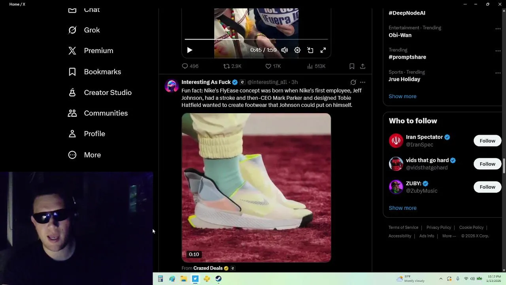Follow Iran Spectator
This screenshot has height=285, width=506.
[x=487, y=141]
